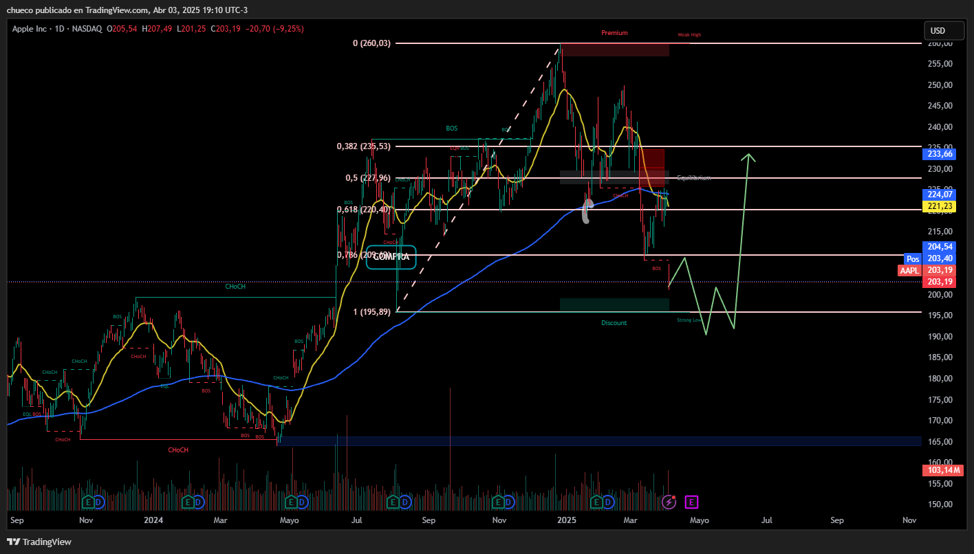Click the leftmost earnings E marker
This screenshot has width=974, height=554.
click(88, 502)
